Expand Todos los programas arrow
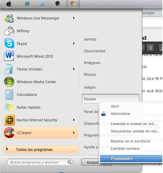The height and width of the screenshot is (173, 163). click(7, 149)
